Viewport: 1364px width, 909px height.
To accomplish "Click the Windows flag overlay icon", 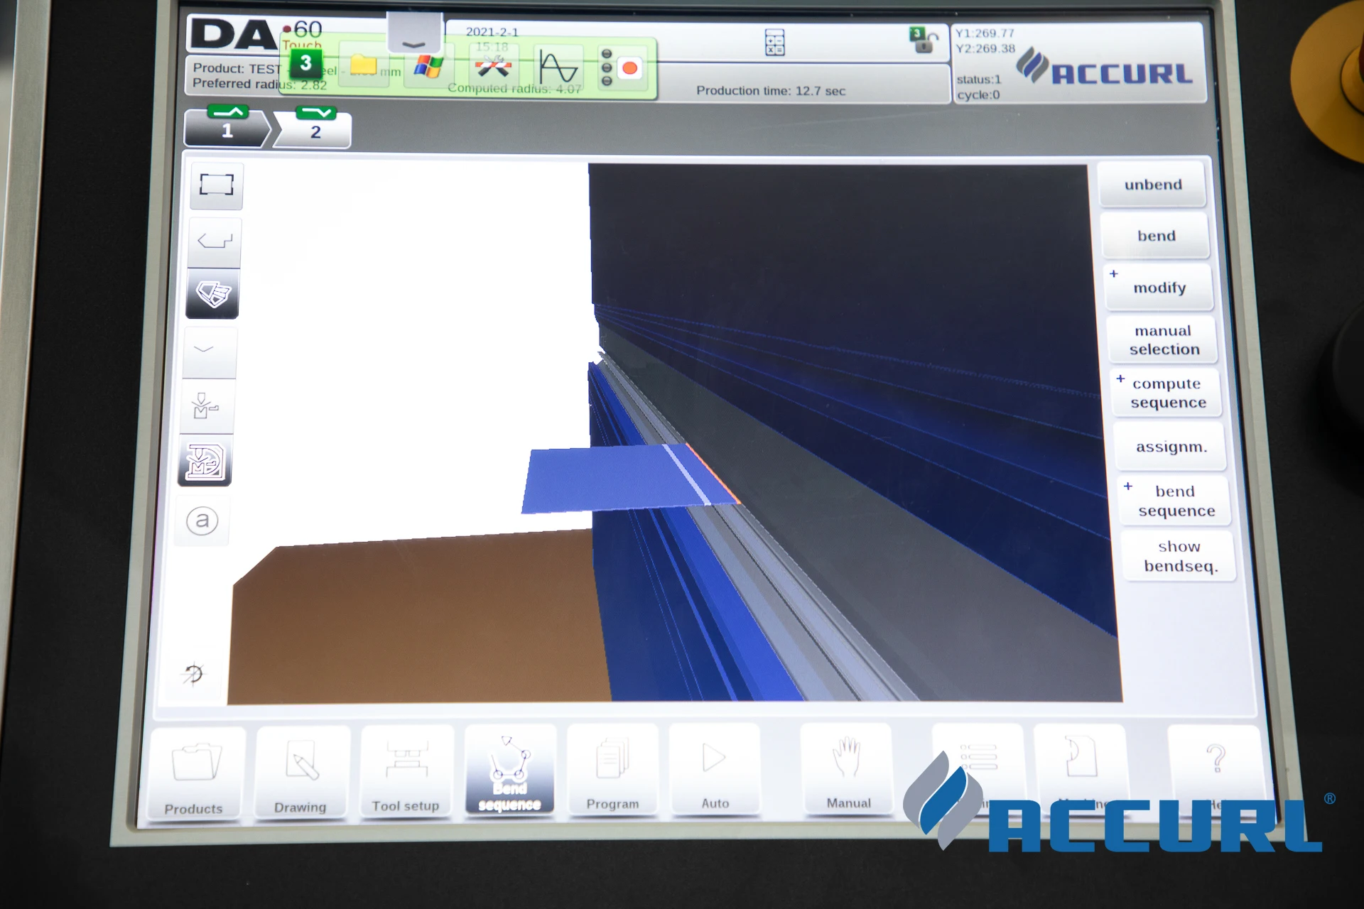I will pyautogui.click(x=428, y=67).
